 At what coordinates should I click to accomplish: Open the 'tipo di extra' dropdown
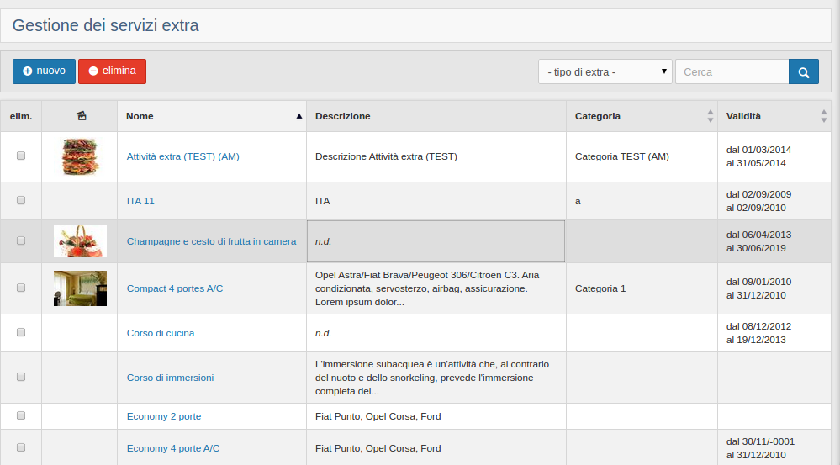605,72
